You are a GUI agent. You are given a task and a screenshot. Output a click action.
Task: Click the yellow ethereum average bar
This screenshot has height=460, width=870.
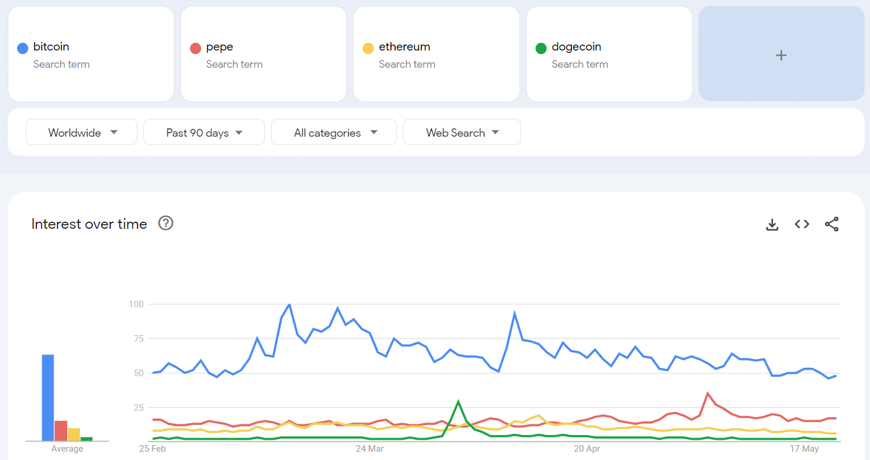74,434
